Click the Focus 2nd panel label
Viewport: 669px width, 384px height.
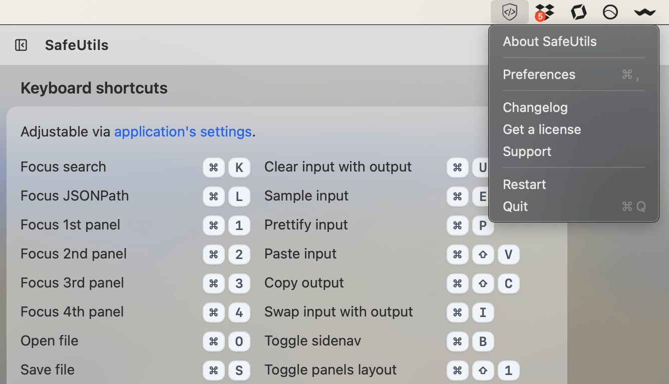click(74, 254)
